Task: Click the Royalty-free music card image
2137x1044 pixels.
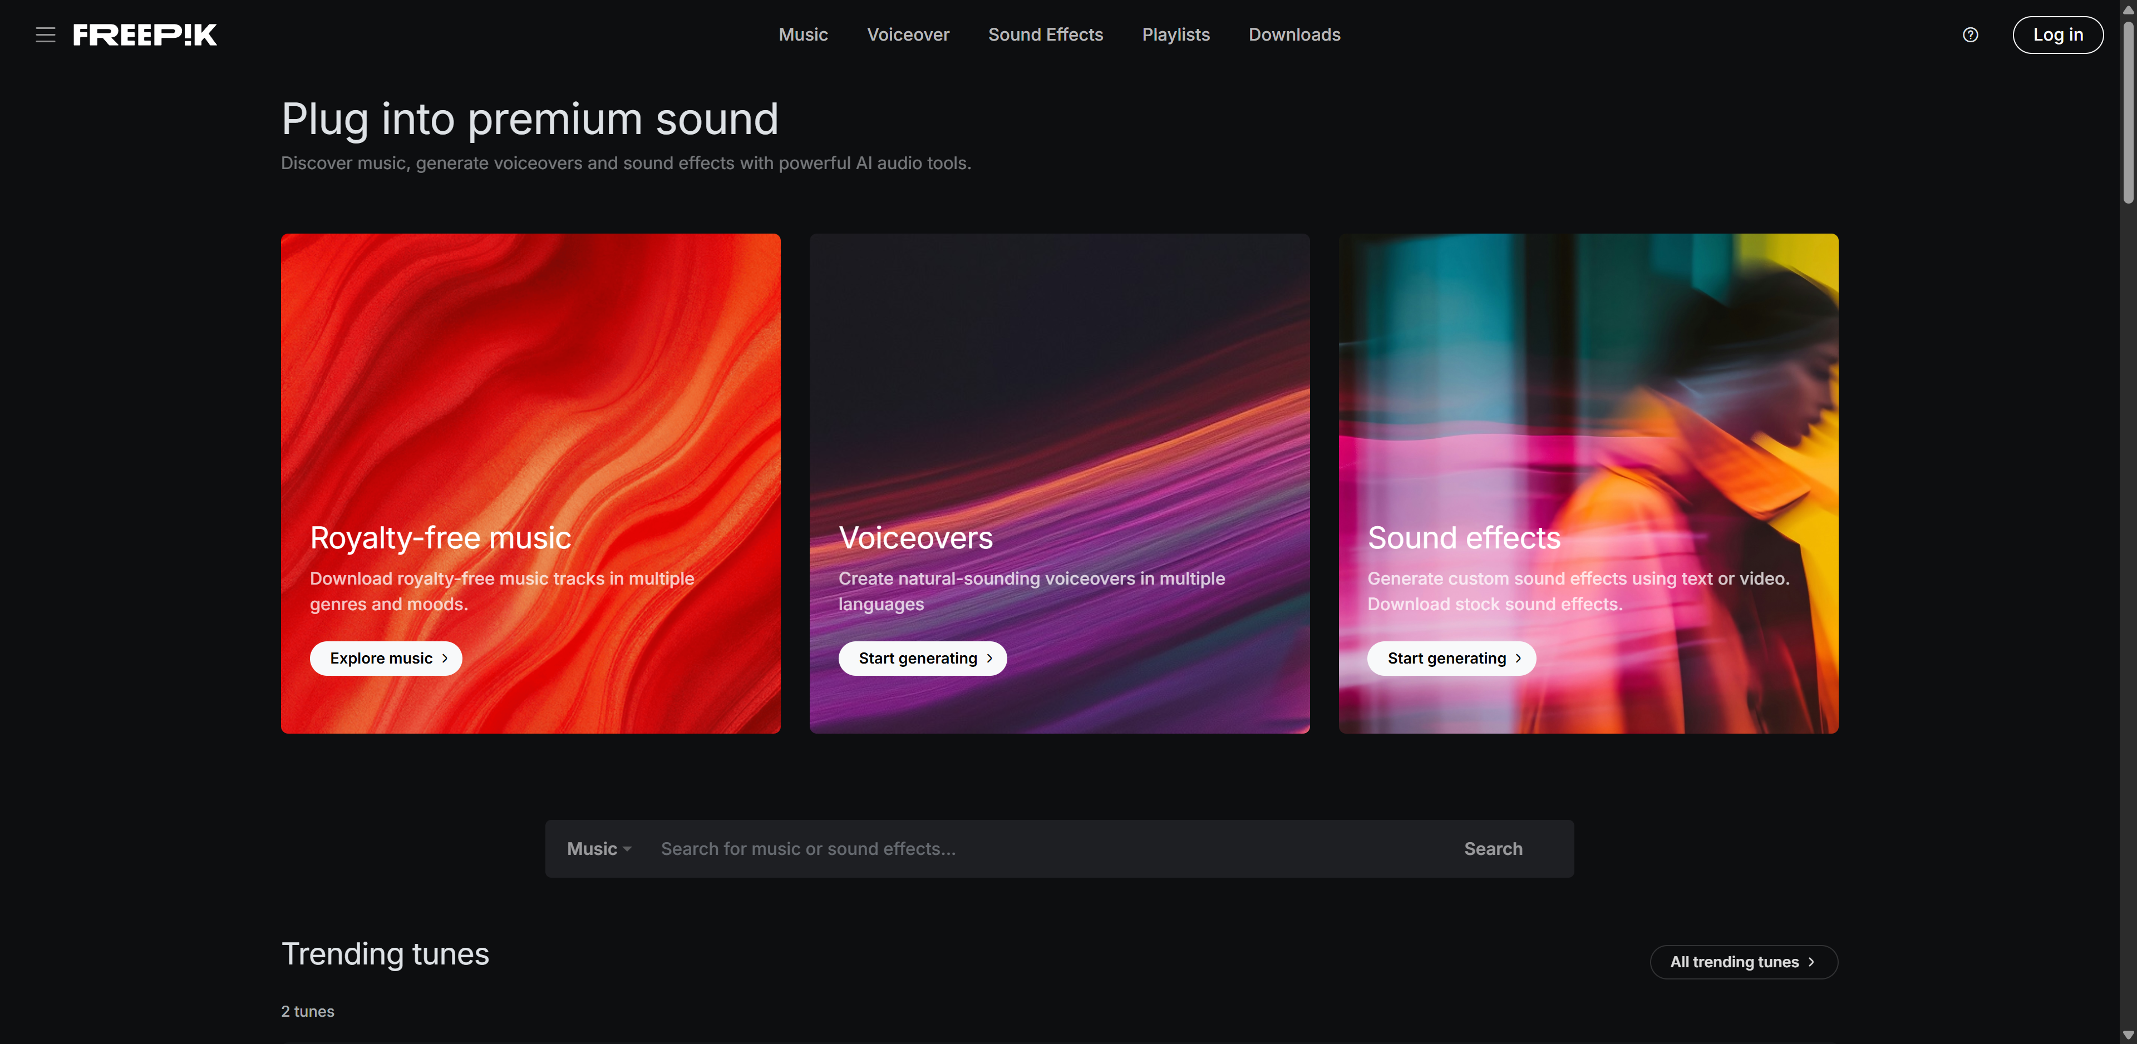Action: tap(531, 373)
